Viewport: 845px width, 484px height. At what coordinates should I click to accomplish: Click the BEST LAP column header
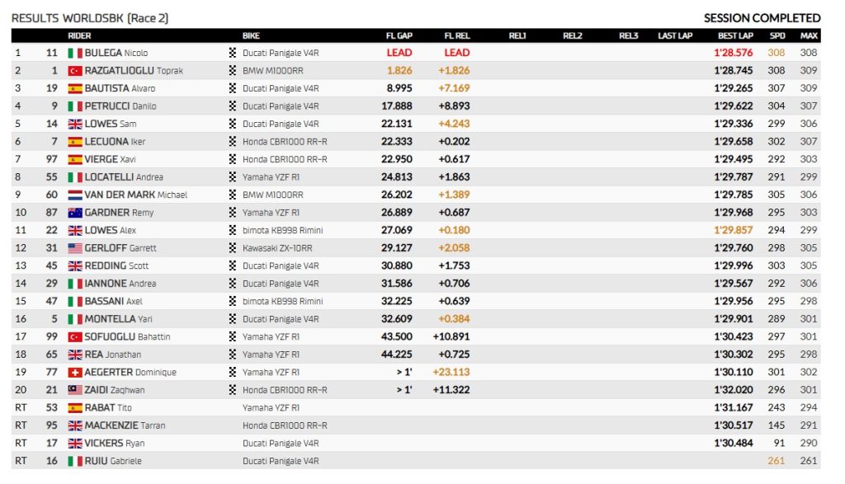pos(734,35)
